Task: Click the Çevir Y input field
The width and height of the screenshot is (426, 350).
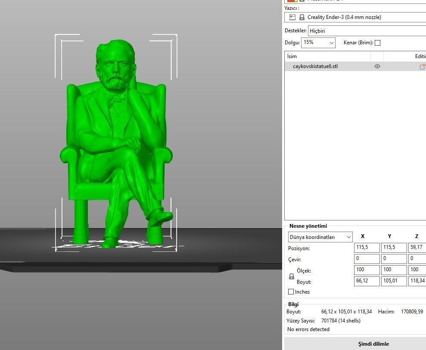Action: coord(394,259)
